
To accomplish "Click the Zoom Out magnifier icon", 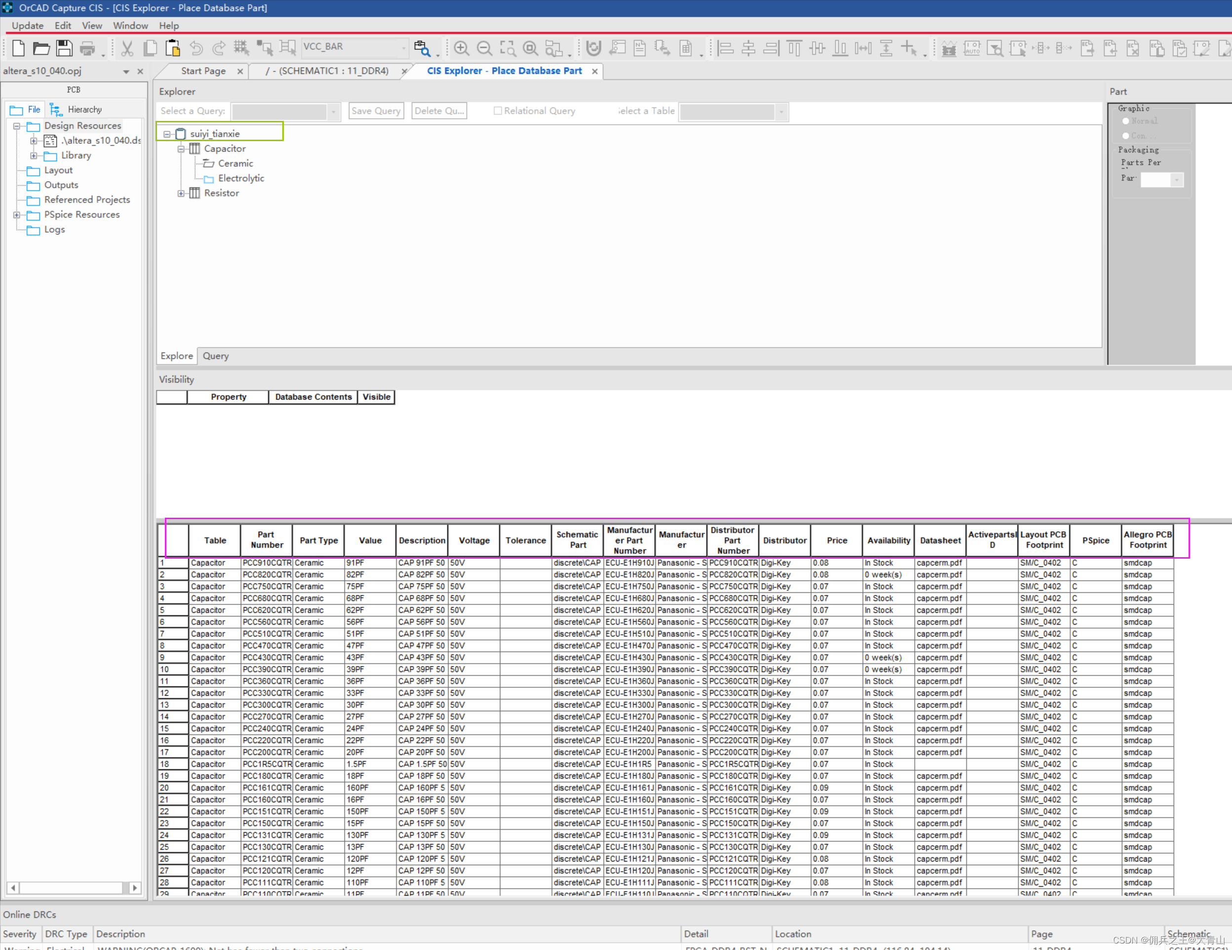I will point(484,48).
